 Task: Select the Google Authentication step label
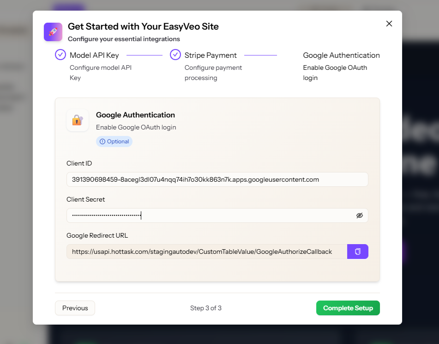341,55
